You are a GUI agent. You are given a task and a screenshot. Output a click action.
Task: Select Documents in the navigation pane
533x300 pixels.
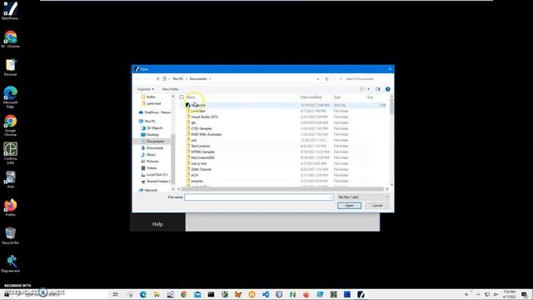tap(155, 141)
